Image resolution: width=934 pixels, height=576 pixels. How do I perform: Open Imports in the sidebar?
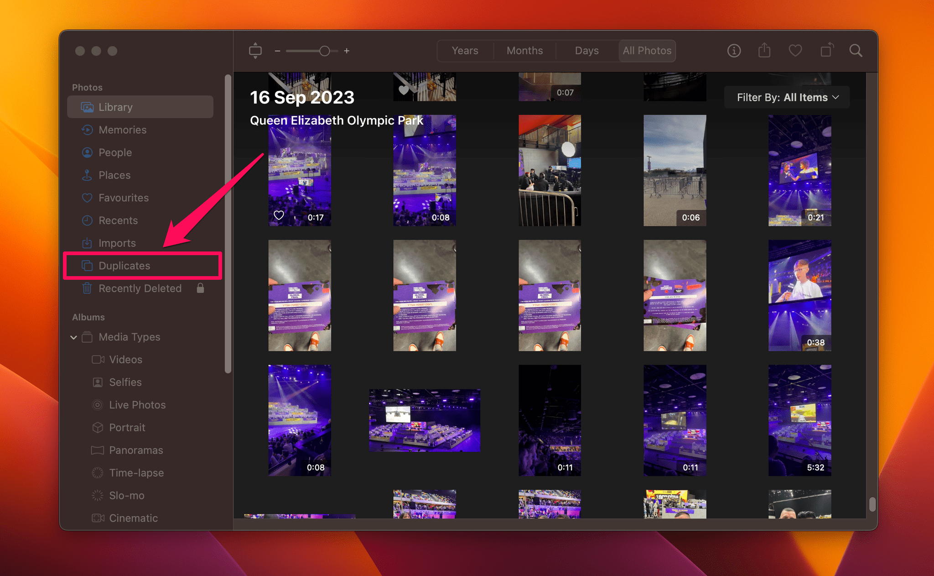point(140,243)
